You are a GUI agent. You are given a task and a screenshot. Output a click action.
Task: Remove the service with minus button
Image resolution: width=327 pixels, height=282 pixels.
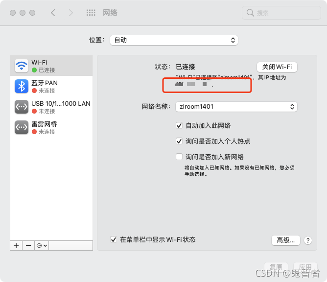click(x=28, y=245)
